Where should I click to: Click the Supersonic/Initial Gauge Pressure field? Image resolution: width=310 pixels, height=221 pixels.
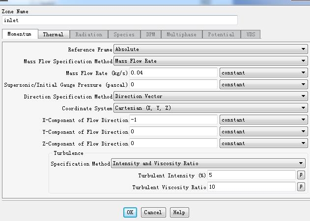click(173, 84)
